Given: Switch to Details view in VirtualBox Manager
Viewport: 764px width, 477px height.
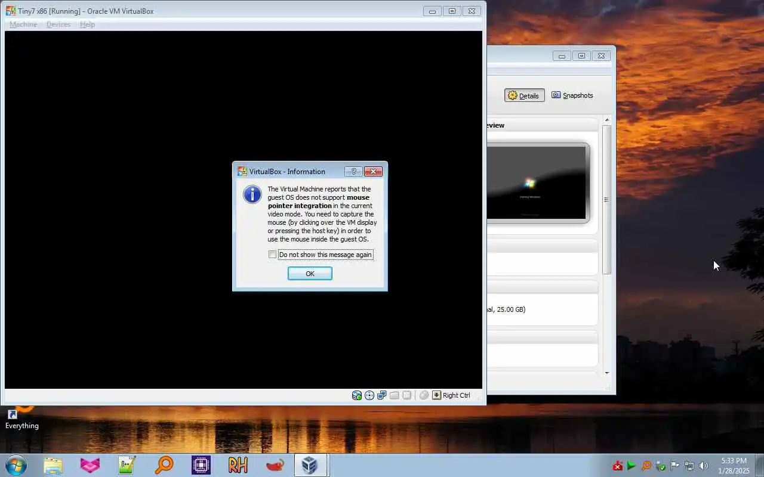Looking at the screenshot, I should point(525,95).
